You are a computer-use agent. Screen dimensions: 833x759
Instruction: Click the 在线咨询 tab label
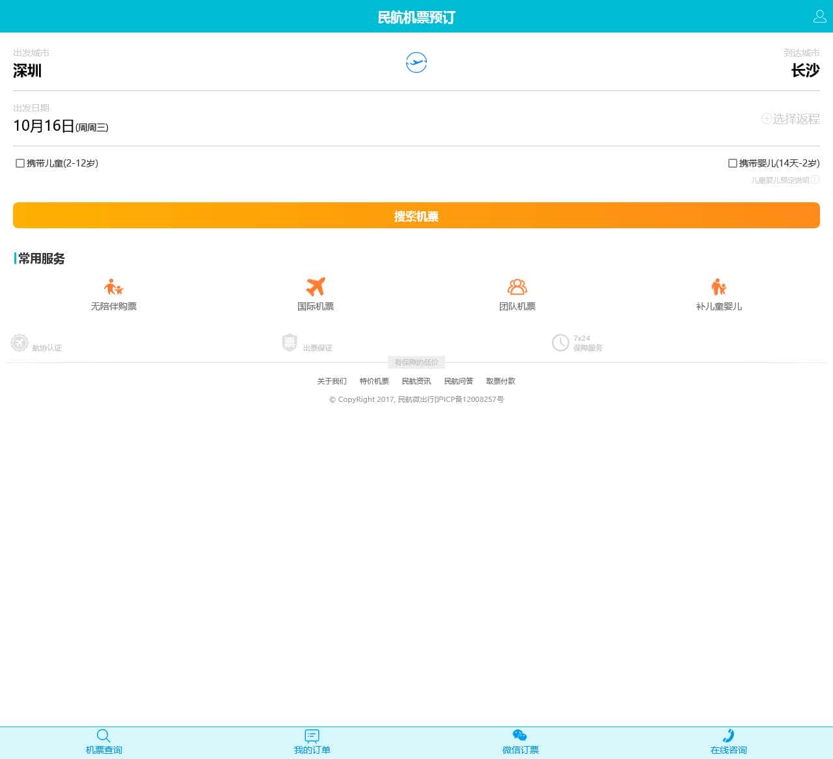(729, 750)
